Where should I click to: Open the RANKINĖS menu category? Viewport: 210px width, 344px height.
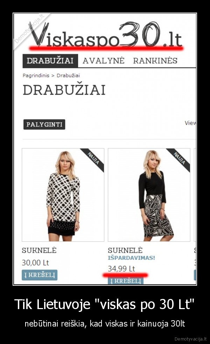(155, 61)
